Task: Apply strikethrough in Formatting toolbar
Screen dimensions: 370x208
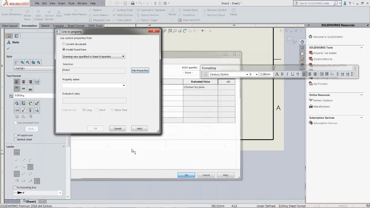Action: [298, 74]
